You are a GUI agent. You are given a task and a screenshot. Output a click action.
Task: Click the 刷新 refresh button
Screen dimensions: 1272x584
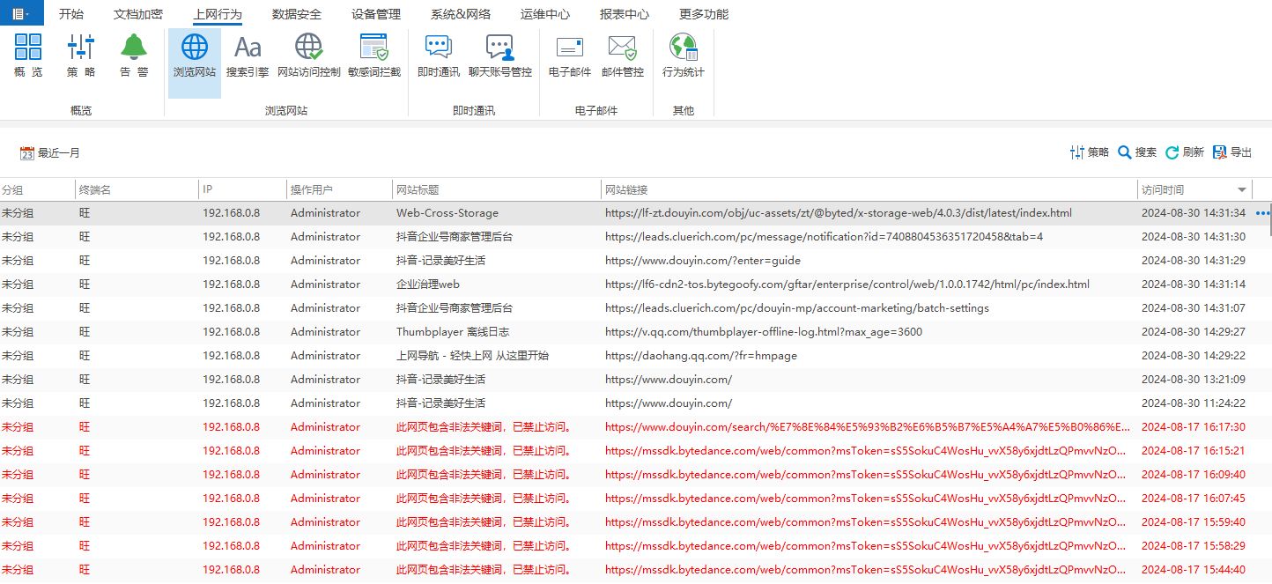tap(1185, 152)
